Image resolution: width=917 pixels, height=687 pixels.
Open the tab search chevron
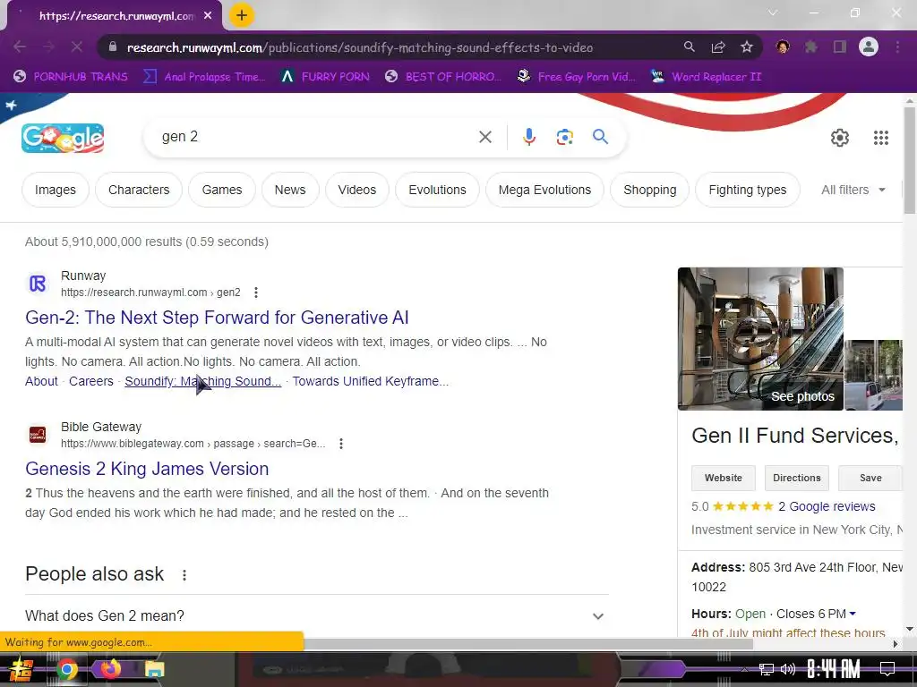773,13
